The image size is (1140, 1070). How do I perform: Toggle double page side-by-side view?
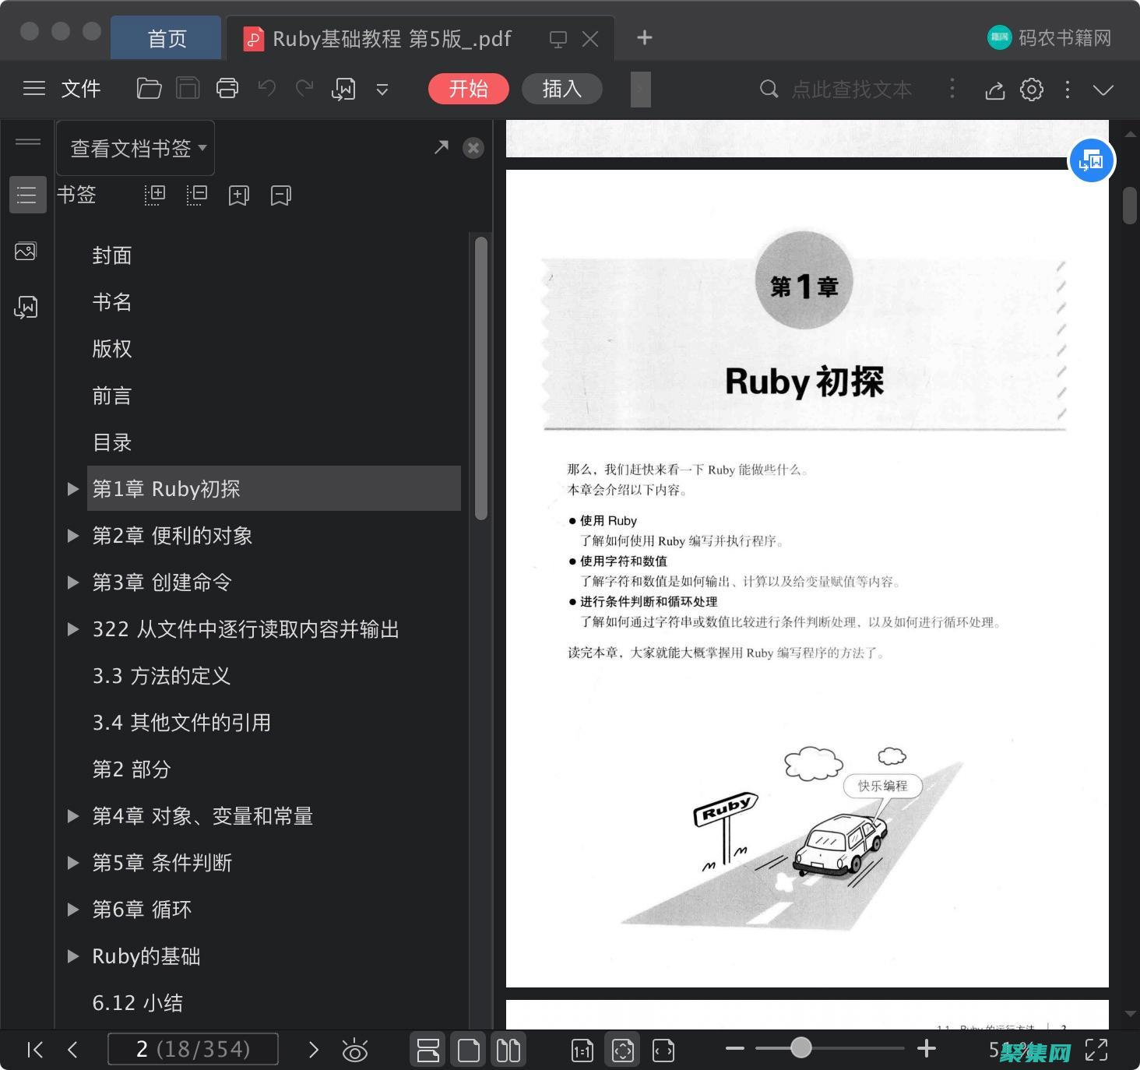508,1050
